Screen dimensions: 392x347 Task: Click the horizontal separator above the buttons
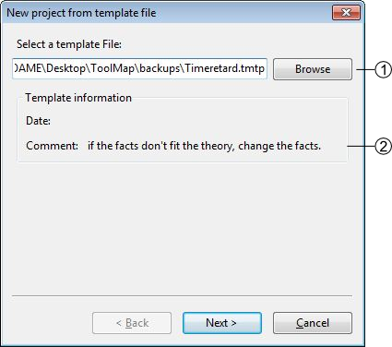[182, 295]
